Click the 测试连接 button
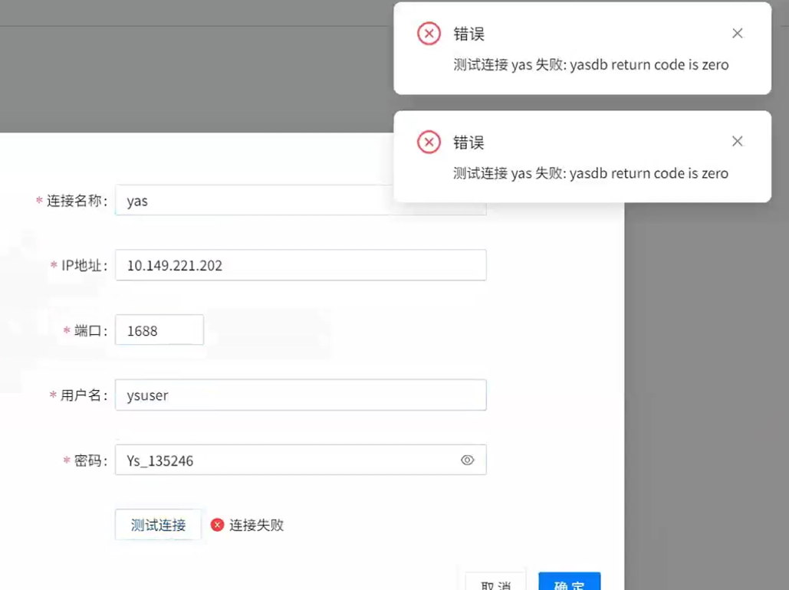This screenshot has width=789, height=590. pyautogui.click(x=159, y=525)
